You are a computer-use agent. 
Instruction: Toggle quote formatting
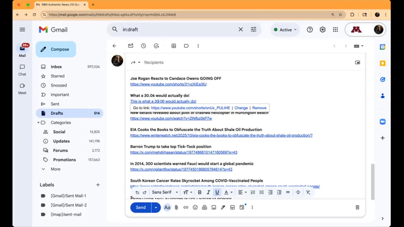click(288, 192)
